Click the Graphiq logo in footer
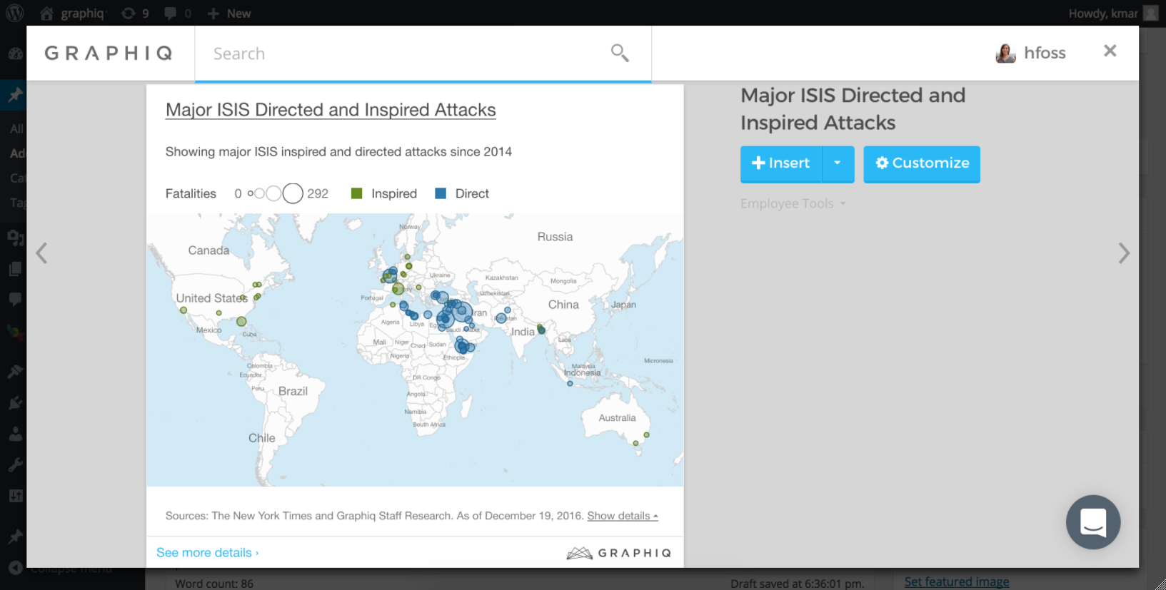Image resolution: width=1166 pixels, height=590 pixels. [x=619, y=553]
